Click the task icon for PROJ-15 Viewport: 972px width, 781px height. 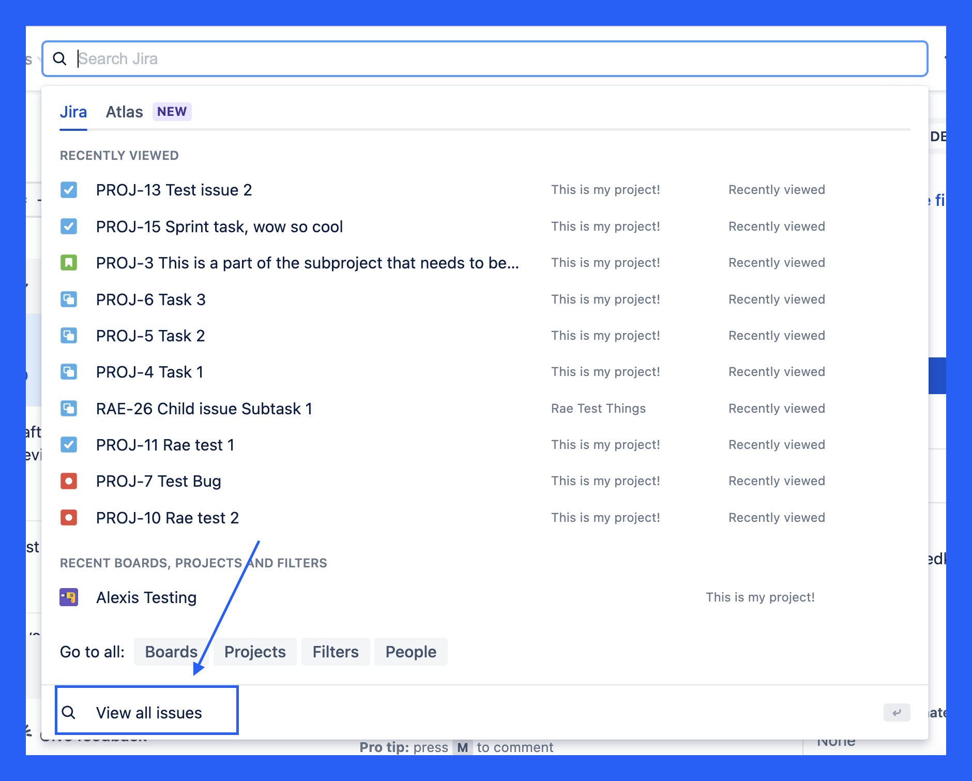[69, 227]
